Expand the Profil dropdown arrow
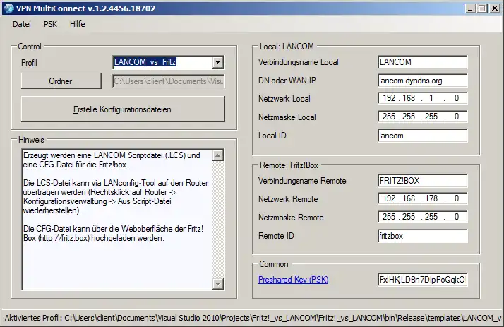The image size is (504, 327). pyautogui.click(x=218, y=62)
